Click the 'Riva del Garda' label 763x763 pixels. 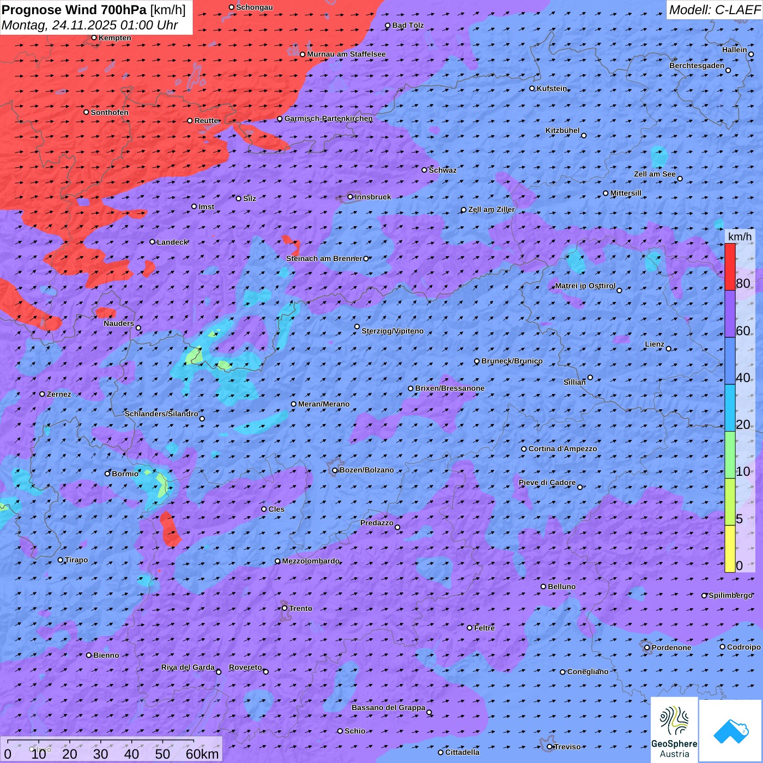click(188, 667)
